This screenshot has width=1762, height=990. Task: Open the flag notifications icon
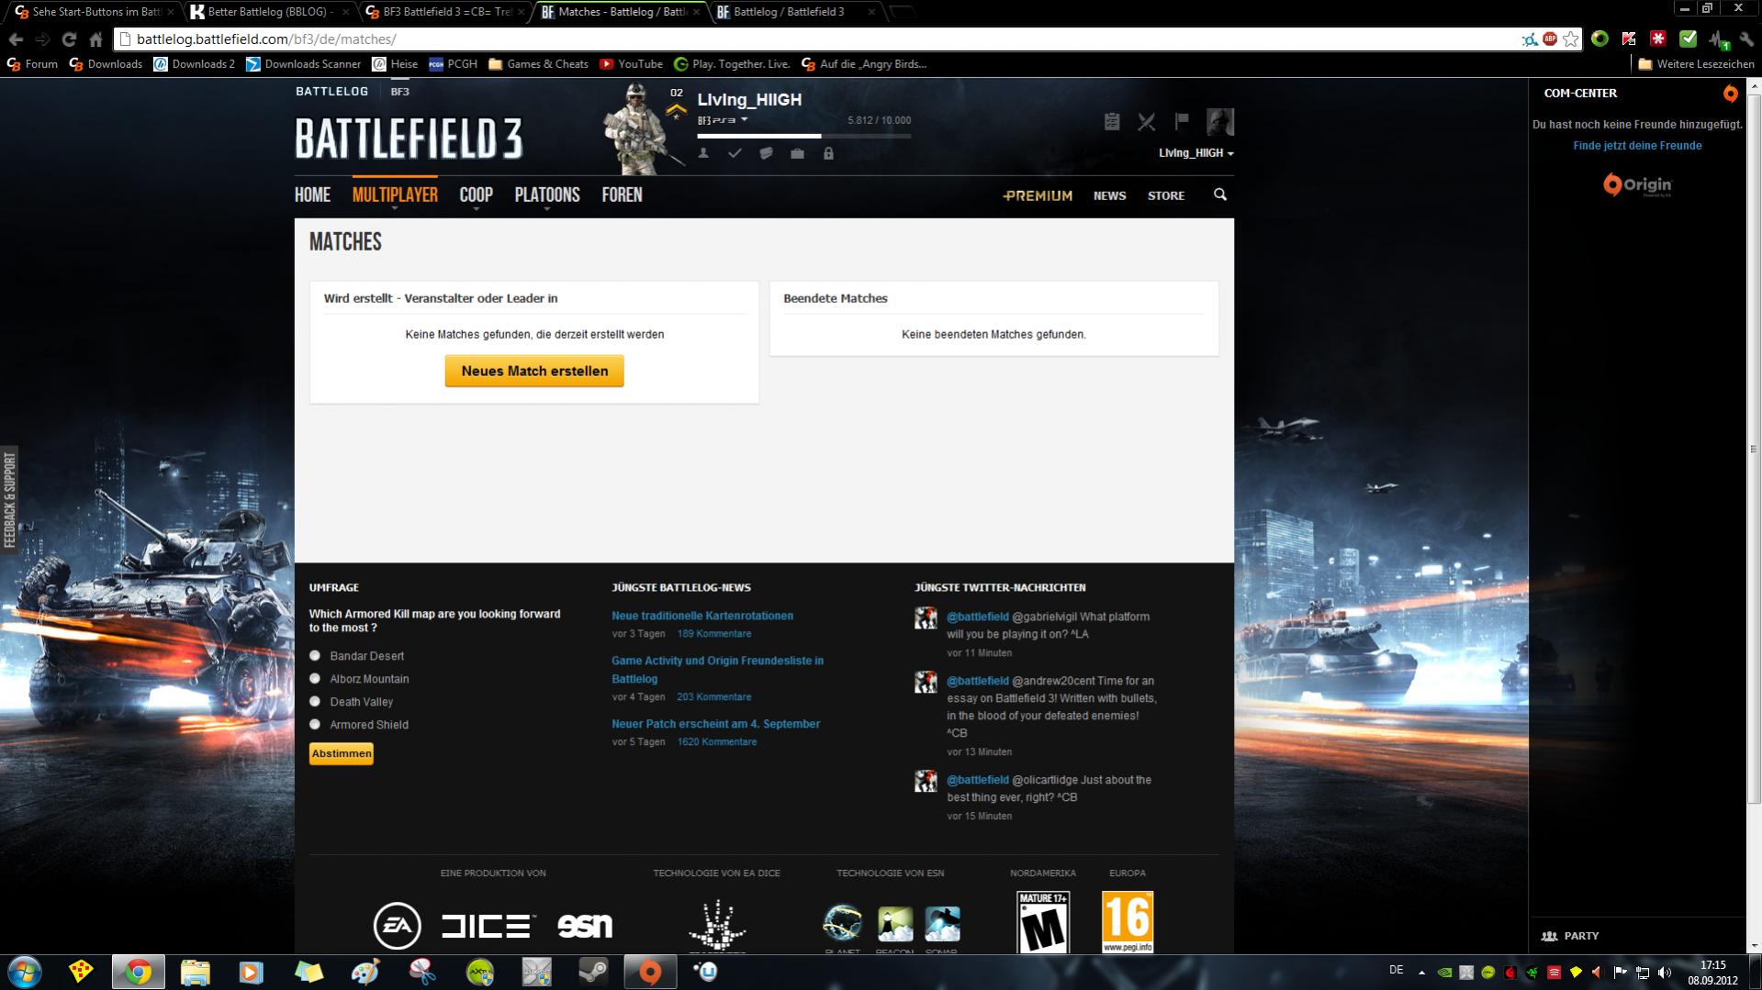(x=1182, y=120)
